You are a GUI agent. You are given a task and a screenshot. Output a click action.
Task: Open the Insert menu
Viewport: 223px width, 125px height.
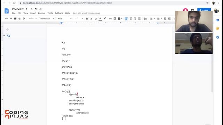(33, 13)
